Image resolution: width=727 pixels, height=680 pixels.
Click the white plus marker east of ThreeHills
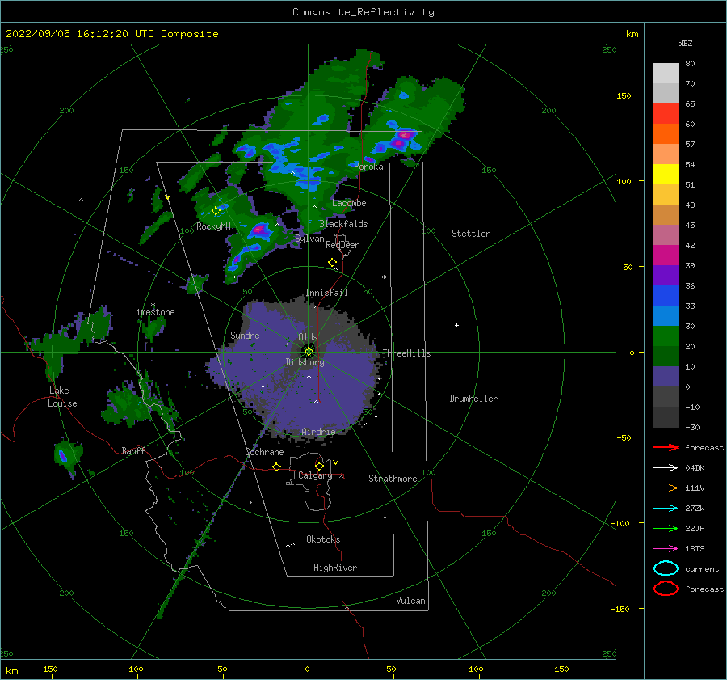pyautogui.click(x=456, y=325)
